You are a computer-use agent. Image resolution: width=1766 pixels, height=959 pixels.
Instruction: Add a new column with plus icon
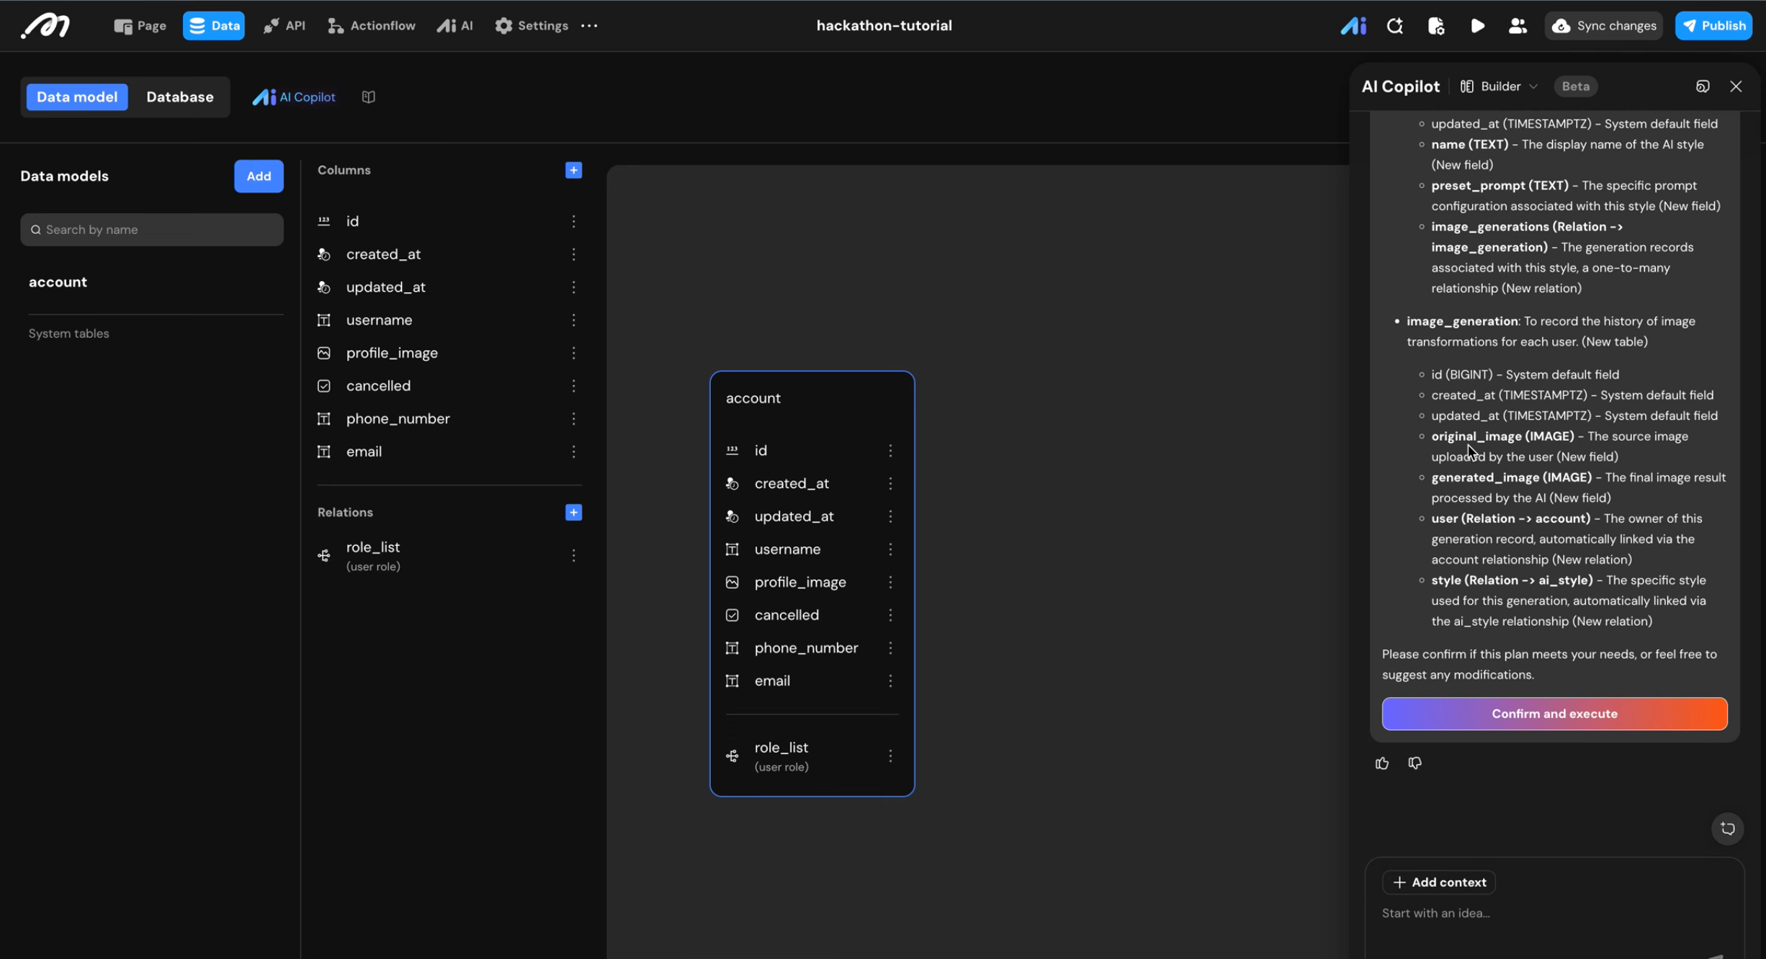point(573,171)
